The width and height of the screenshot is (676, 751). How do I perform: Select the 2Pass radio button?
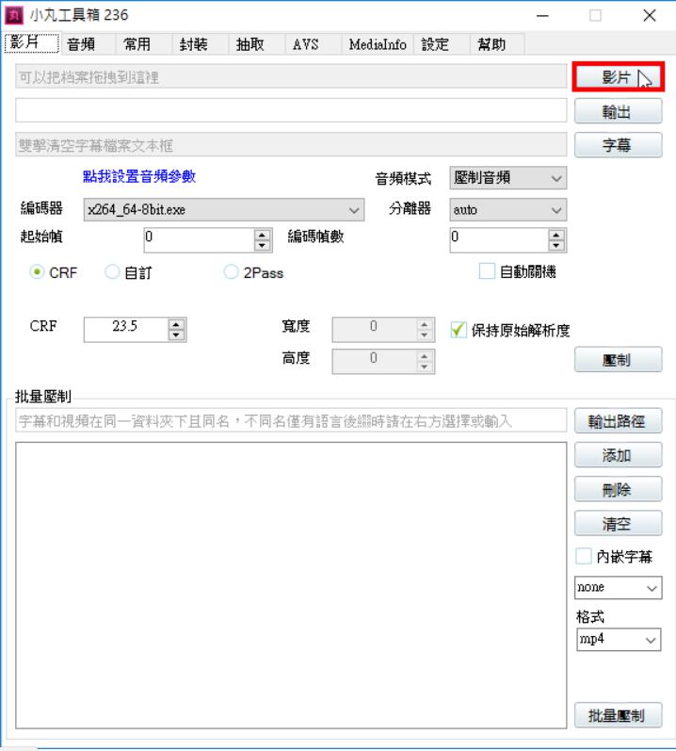[231, 272]
